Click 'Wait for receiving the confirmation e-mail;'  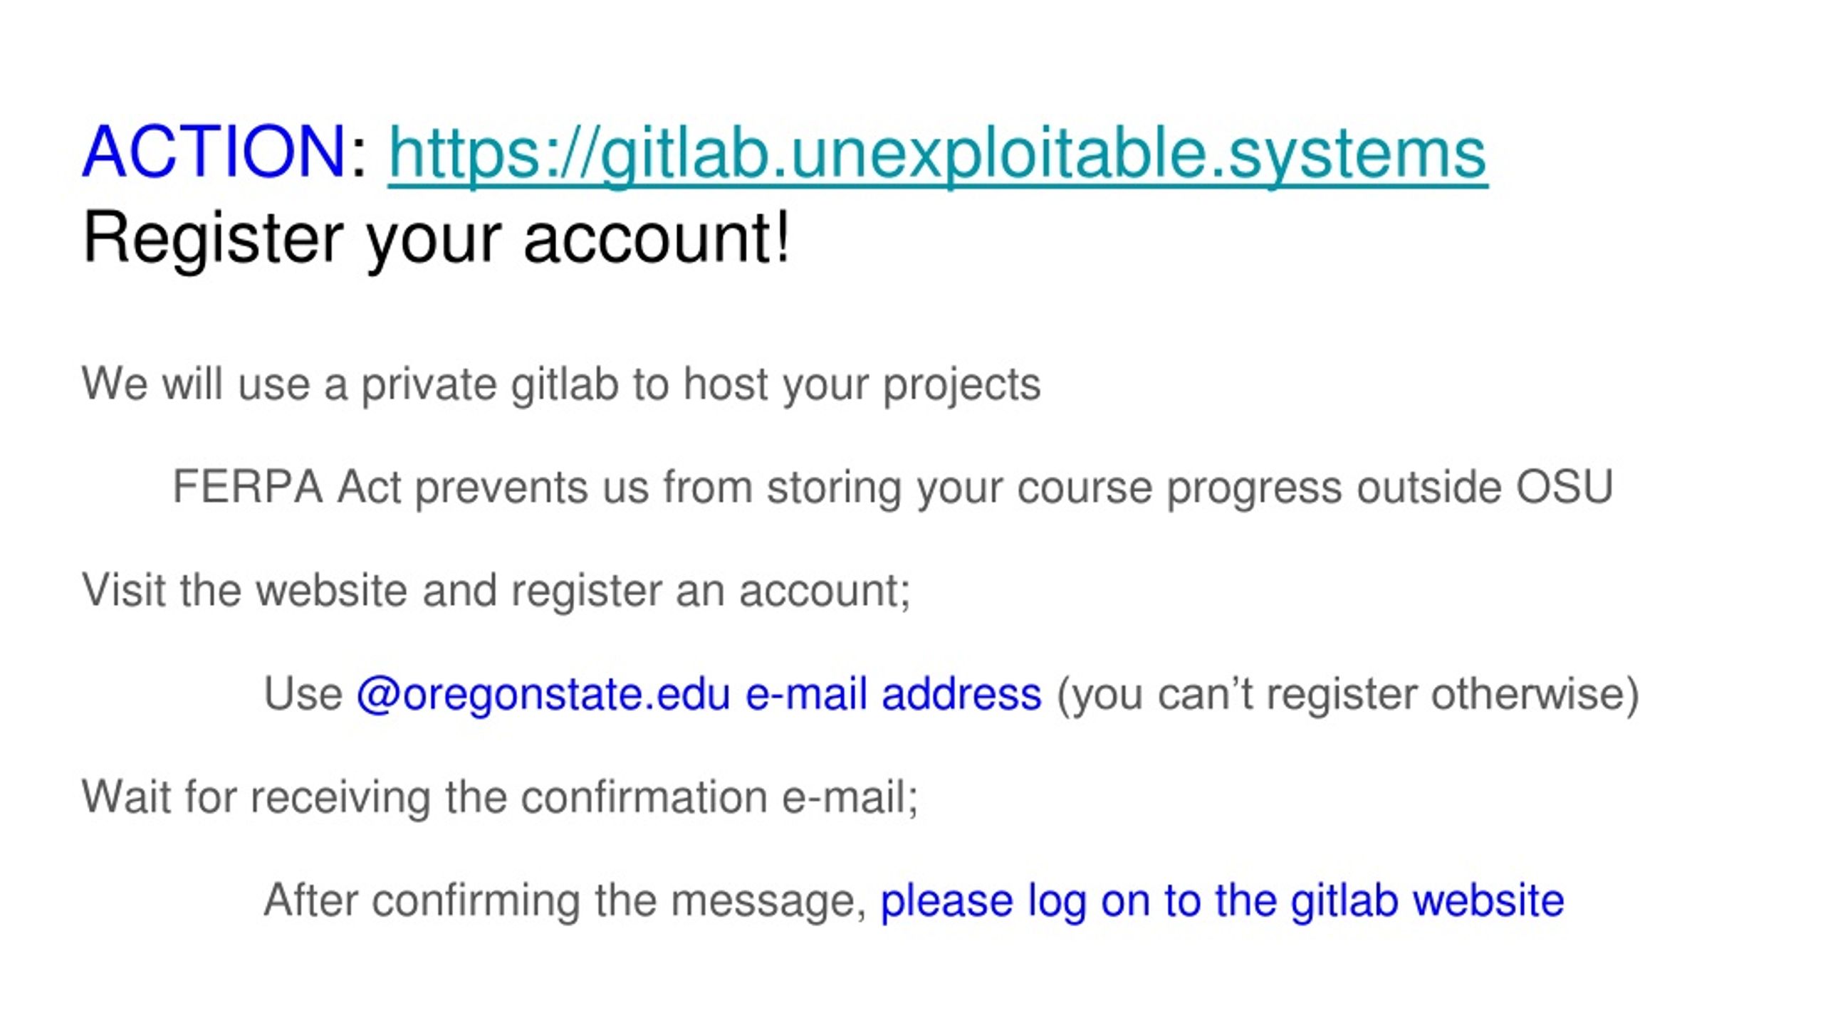point(501,797)
